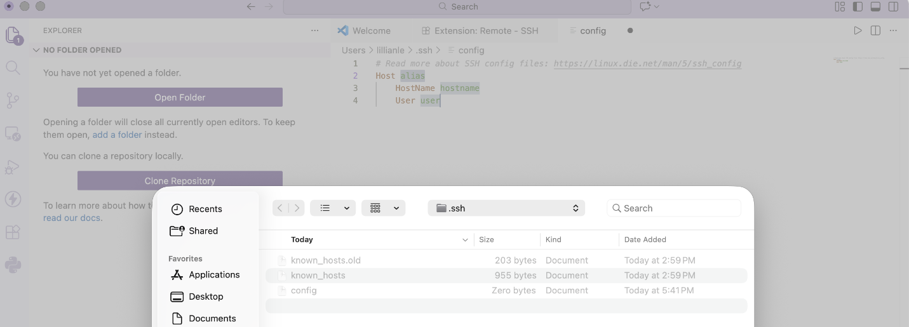Click the Clone Repository button
Screen dimensions: 909x327
tap(180, 180)
